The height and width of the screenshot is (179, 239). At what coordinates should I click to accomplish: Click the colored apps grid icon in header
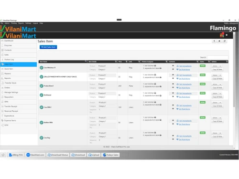(222, 35)
